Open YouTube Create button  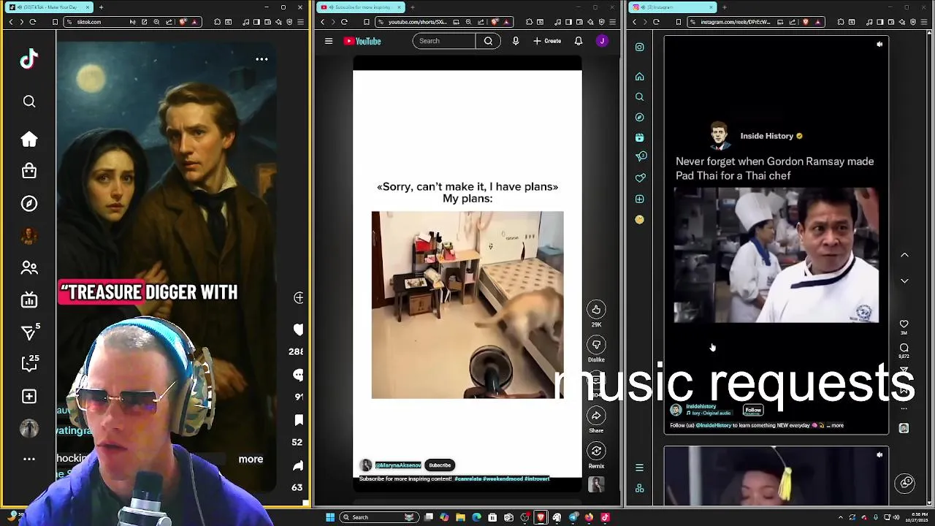(x=547, y=41)
